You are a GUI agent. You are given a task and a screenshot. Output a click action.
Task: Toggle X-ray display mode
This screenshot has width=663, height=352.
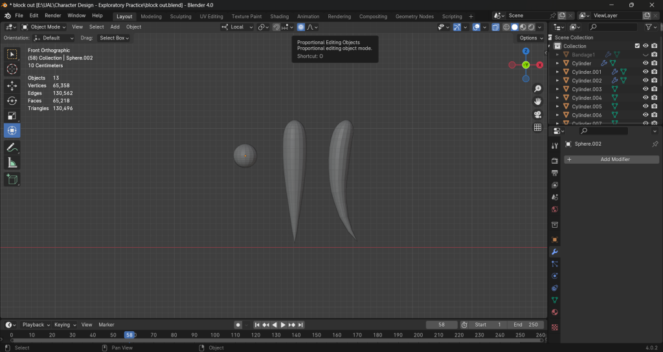495,27
